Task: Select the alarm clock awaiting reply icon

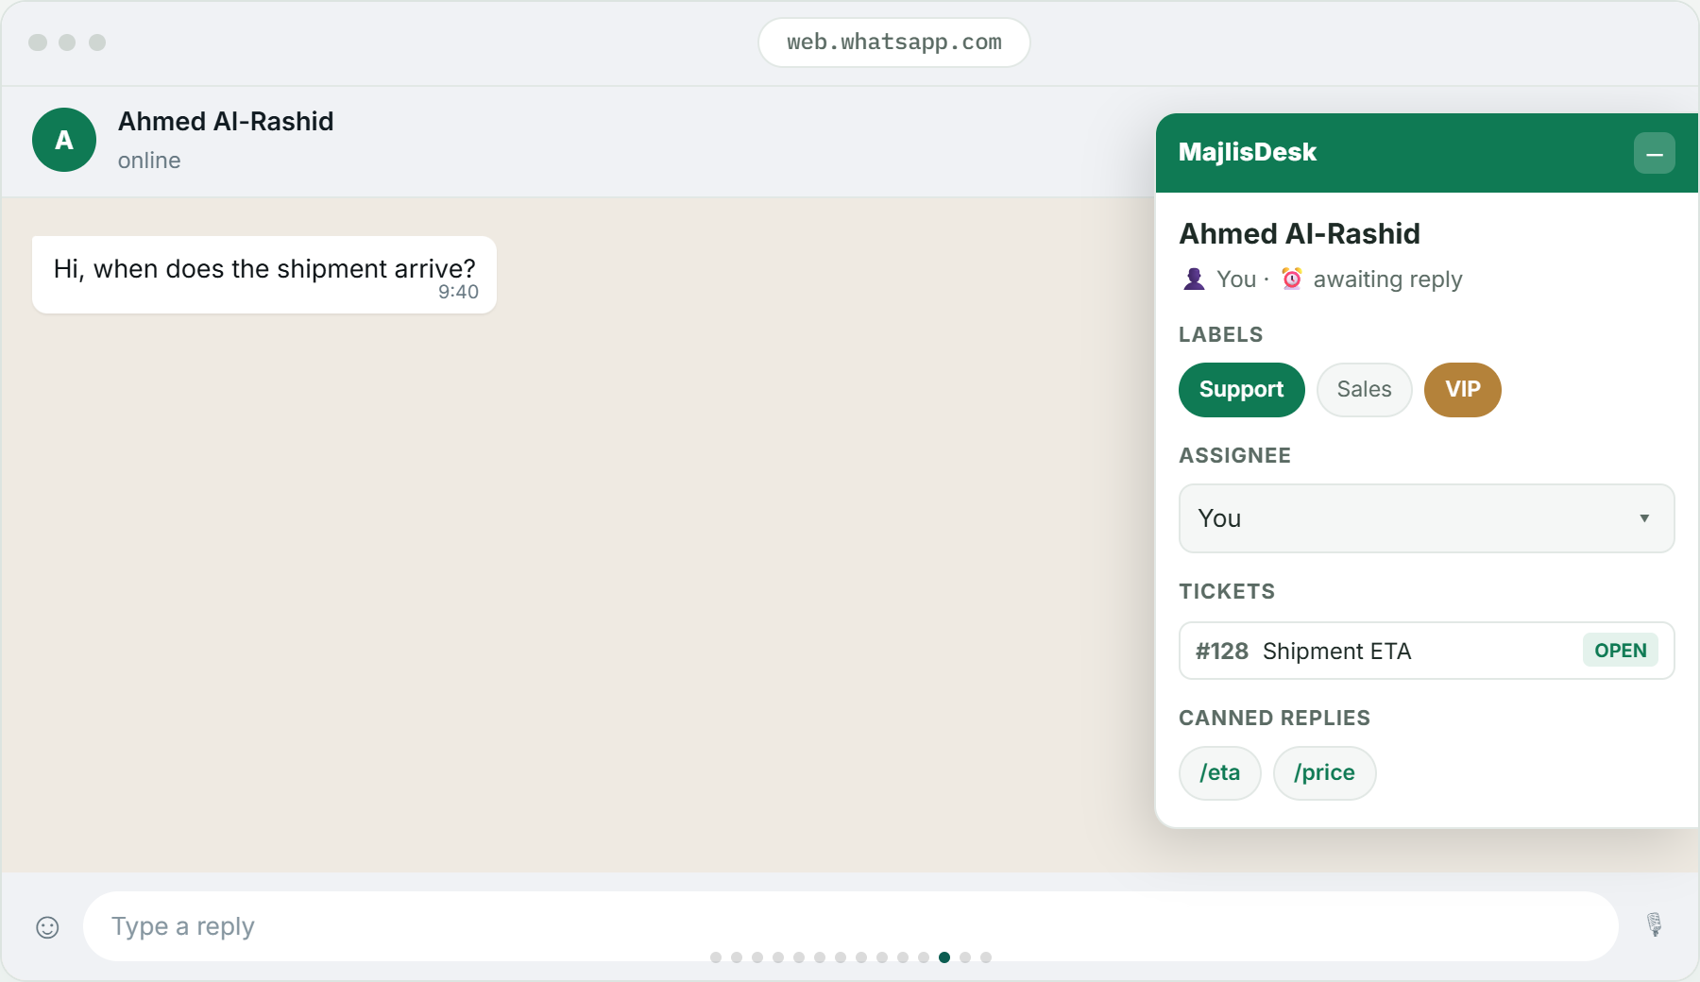Action: [x=1292, y=279]
